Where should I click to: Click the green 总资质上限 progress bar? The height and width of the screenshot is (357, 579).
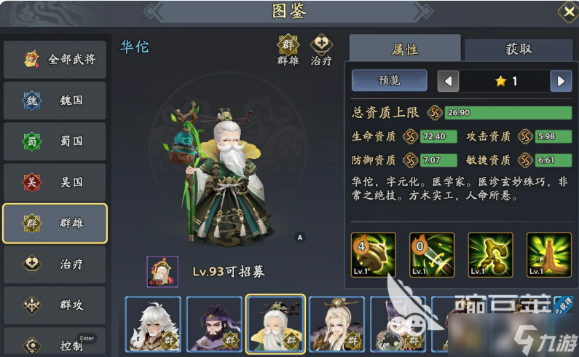pyautogui.click(x=508, y=113)
